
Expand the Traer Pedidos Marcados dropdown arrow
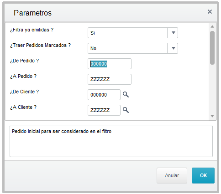pos(173,48)
